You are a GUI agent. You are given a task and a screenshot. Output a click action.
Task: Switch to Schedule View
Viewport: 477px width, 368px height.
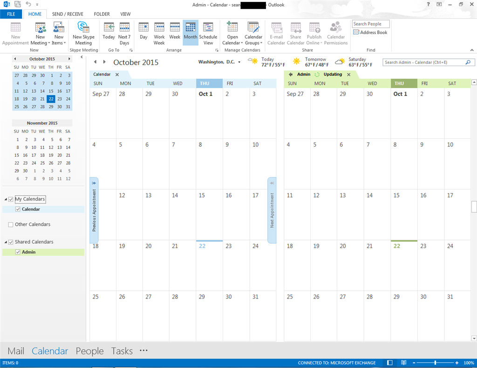tap(208, 34)
